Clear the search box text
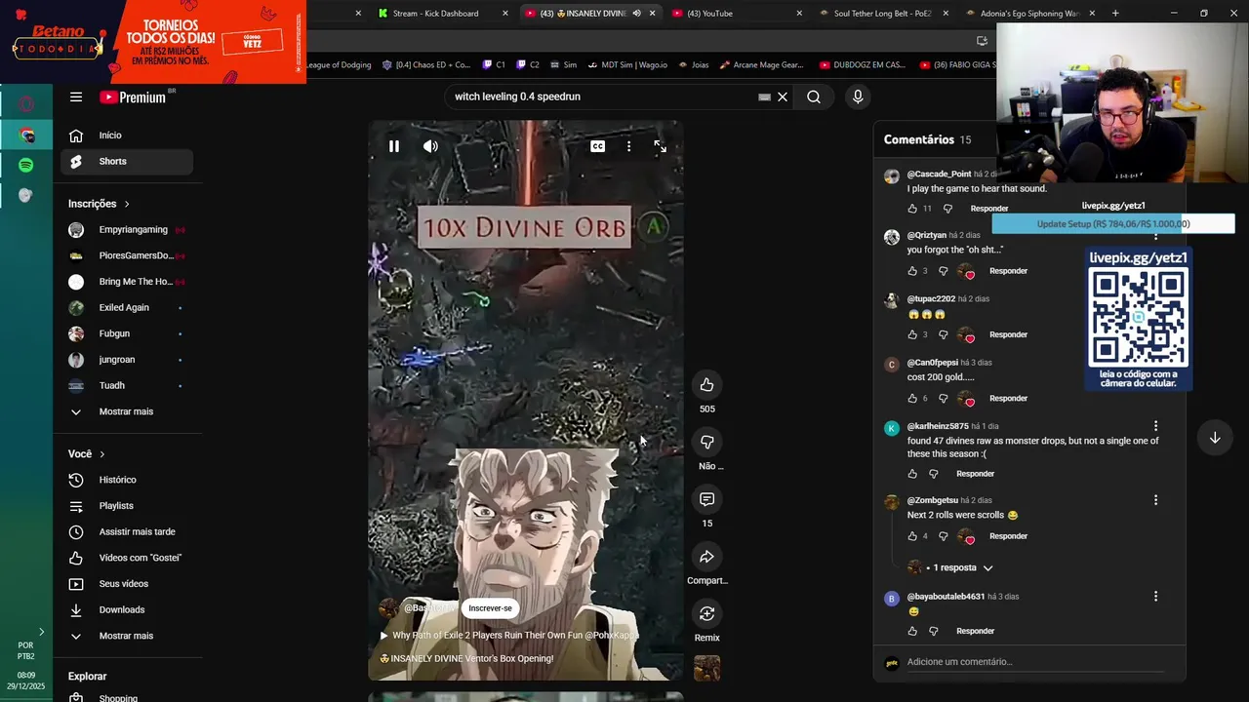The width and height of the screenshot is (1249, 702). click(x=782, y=97)
